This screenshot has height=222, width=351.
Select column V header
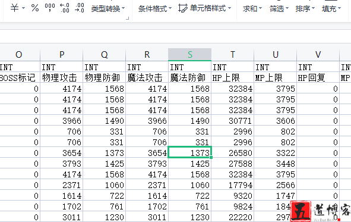click(318, 55)
